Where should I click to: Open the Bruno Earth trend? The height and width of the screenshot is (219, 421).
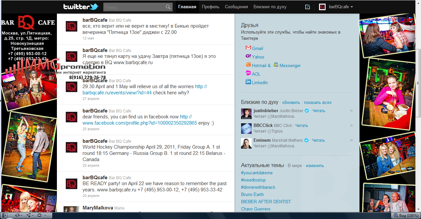pos(252,195)
